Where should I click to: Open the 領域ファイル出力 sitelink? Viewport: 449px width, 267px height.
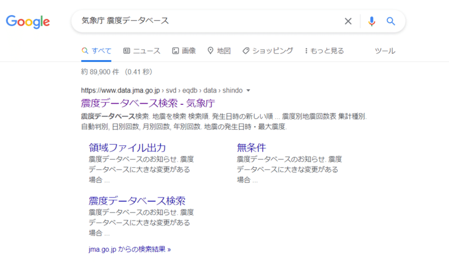127,148
